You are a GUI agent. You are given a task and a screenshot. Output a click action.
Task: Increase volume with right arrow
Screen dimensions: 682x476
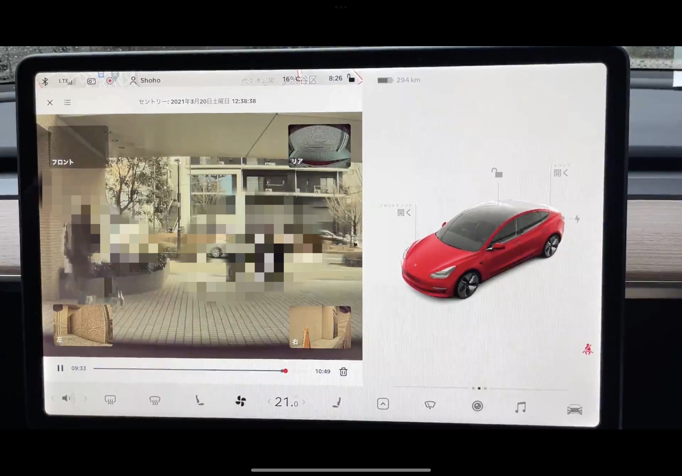click(x=86, y=399)
